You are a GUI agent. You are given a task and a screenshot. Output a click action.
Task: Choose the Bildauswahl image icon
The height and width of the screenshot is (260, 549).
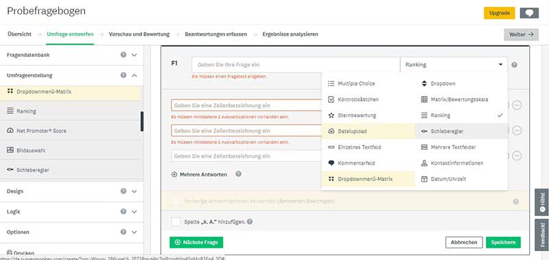click(x=10, y=150)
